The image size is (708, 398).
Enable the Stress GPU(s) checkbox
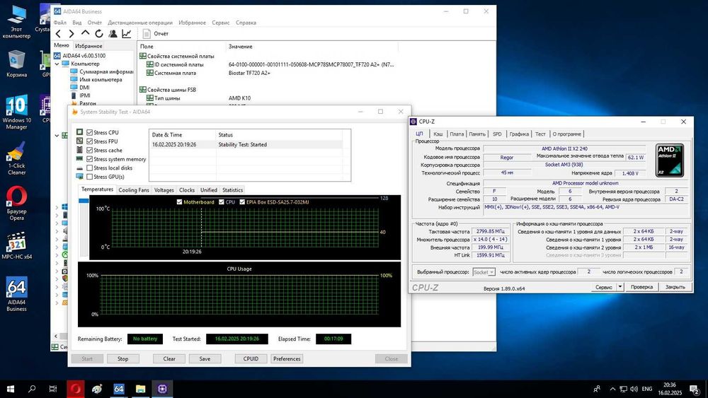[x=89, y=177]
